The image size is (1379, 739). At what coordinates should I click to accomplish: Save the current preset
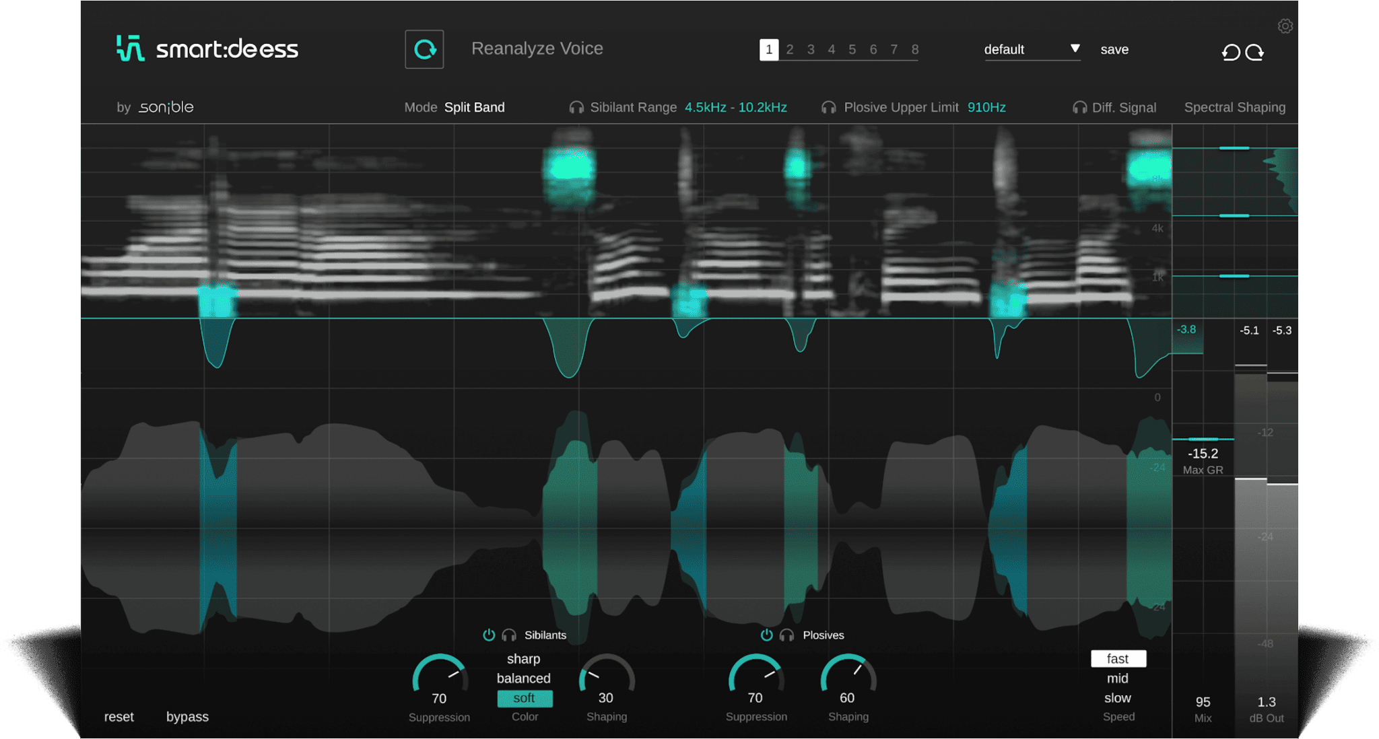pyautogui.click(x=1114, y=49)
